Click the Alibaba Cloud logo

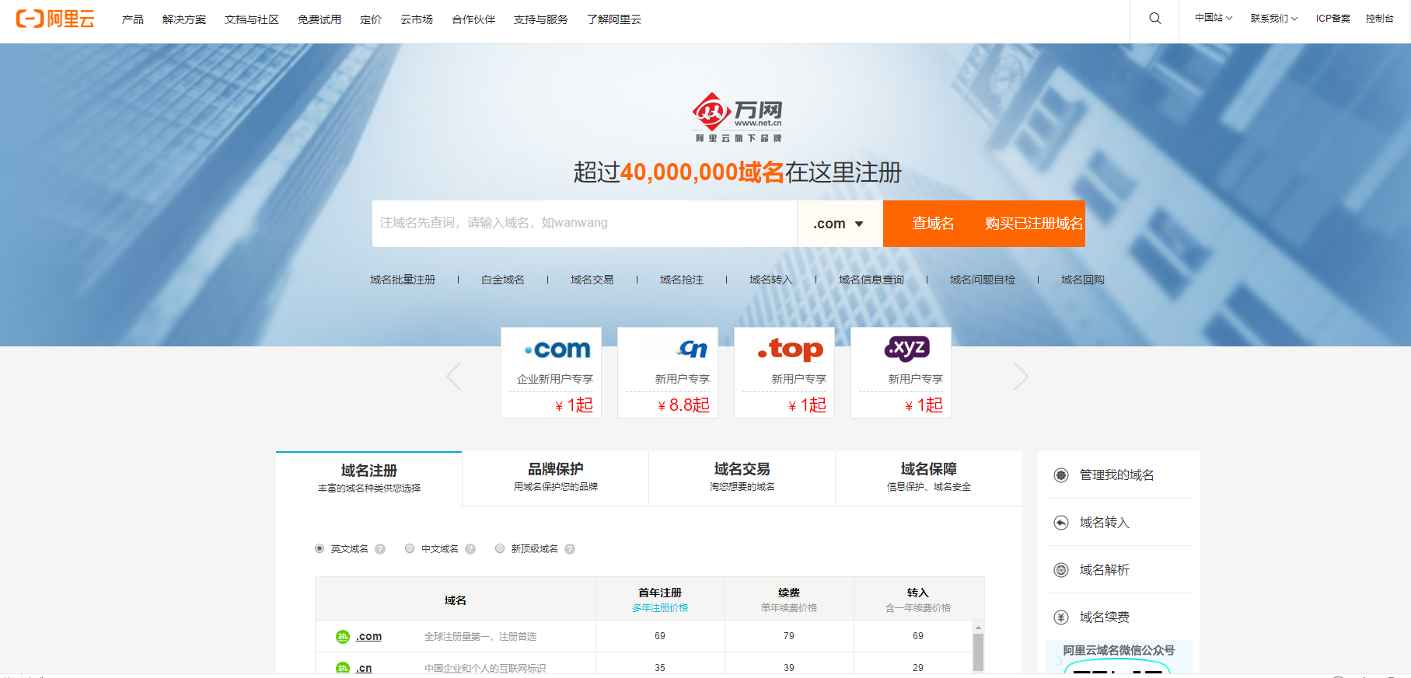[x=55, y=19]
